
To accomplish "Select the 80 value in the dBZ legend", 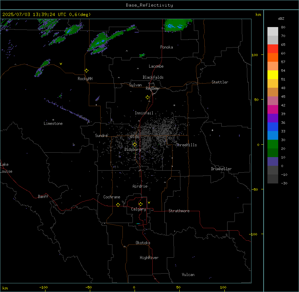I will click(283, 27).
